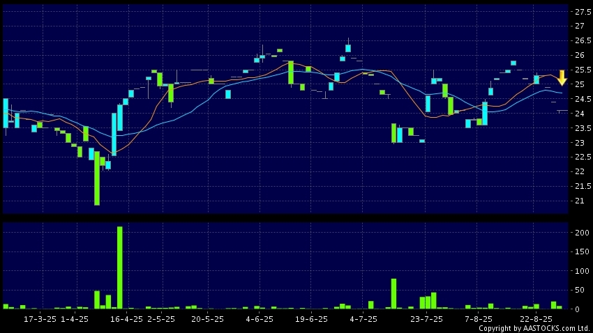This screenshot has height=333, width=593.
Task: Click the 7-8-25 date label
Action: (479, 319)
